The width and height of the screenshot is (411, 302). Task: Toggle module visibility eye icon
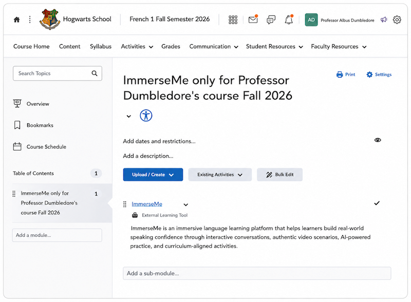pos(378,140)
